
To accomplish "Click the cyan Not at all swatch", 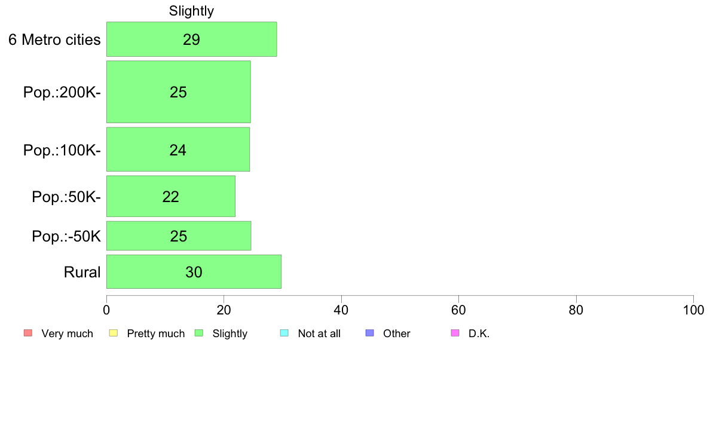I will point(284,333).
